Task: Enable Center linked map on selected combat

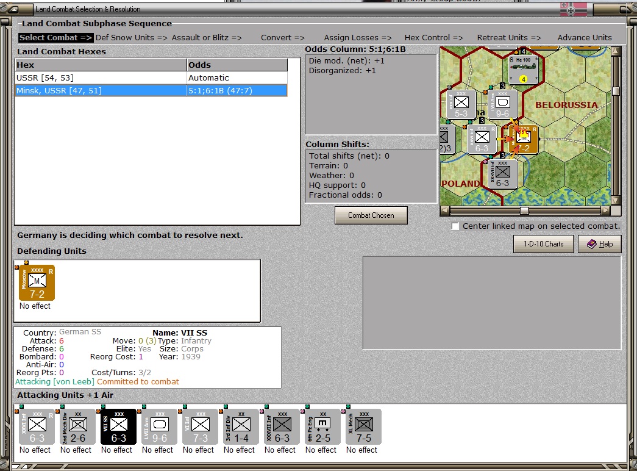Action: (455, 226)
